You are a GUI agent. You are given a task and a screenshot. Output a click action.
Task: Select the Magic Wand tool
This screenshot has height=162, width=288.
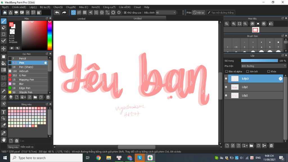(4, 91)
